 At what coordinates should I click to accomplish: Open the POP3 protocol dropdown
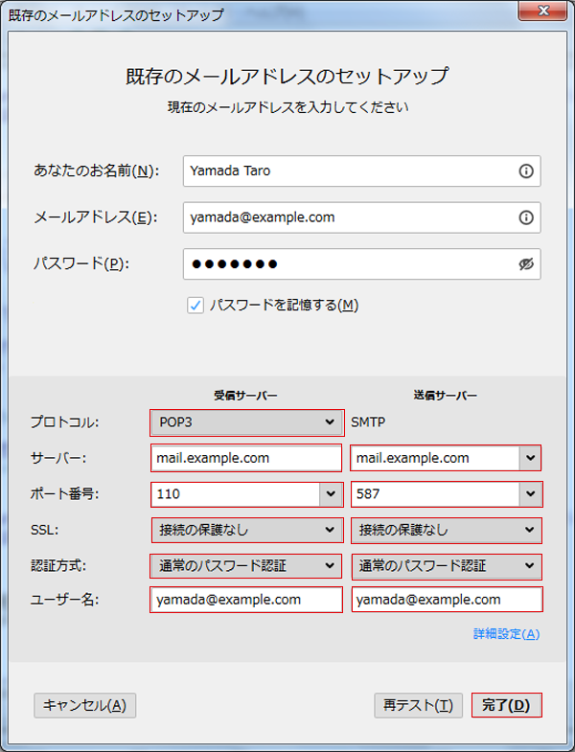point(246,422)
